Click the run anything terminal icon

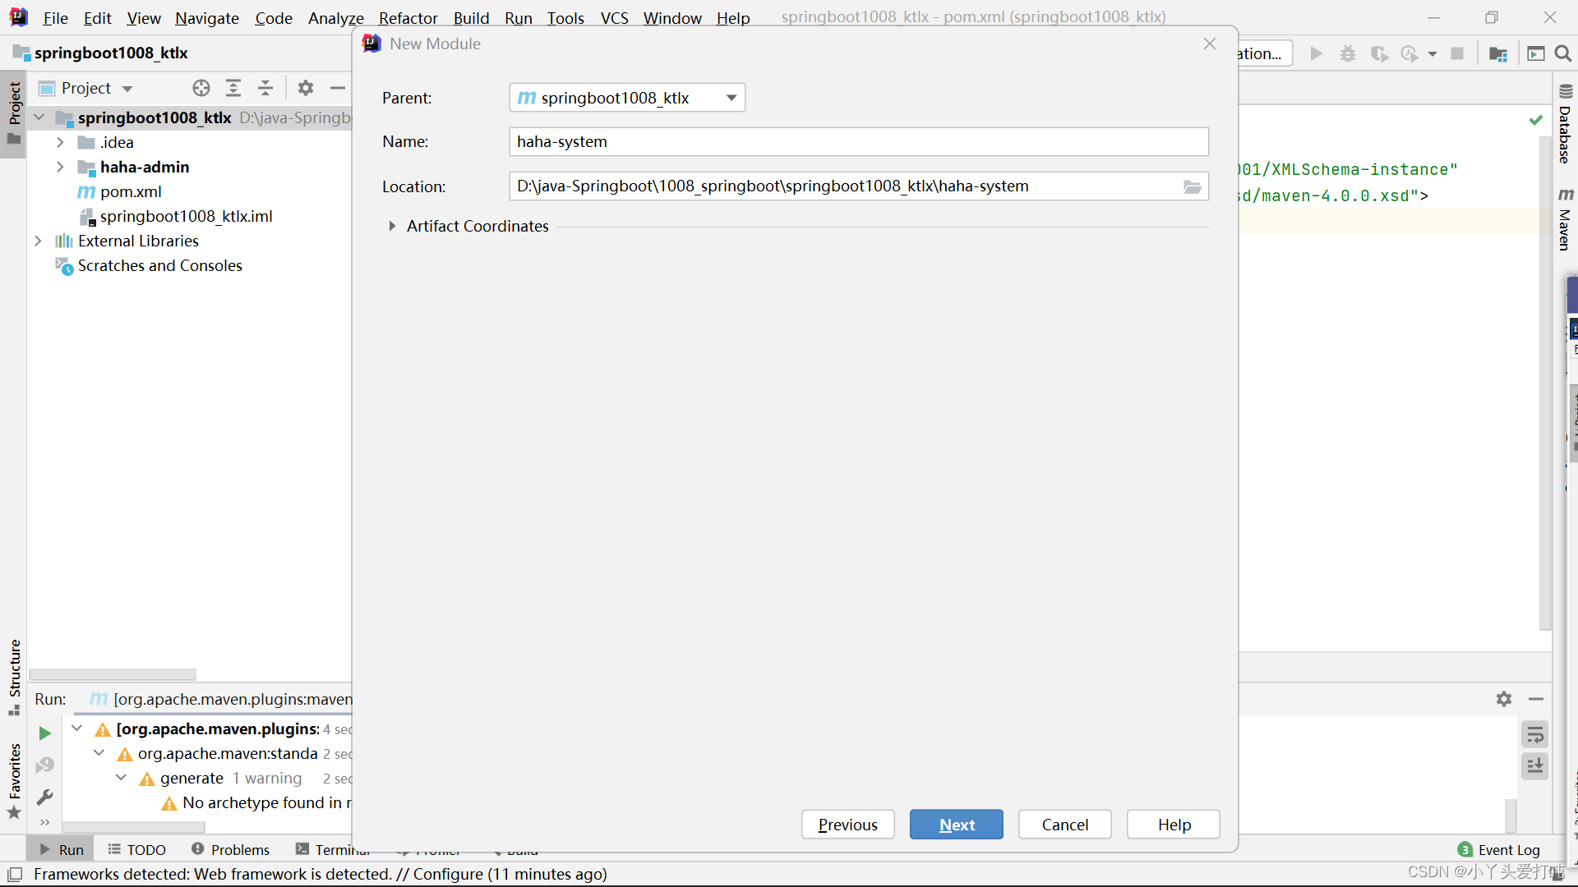pyautogui.click(x=1535, y=53)
